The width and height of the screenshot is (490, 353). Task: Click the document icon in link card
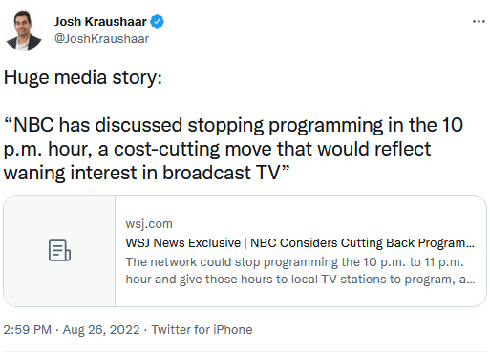[x=59, y=251]
